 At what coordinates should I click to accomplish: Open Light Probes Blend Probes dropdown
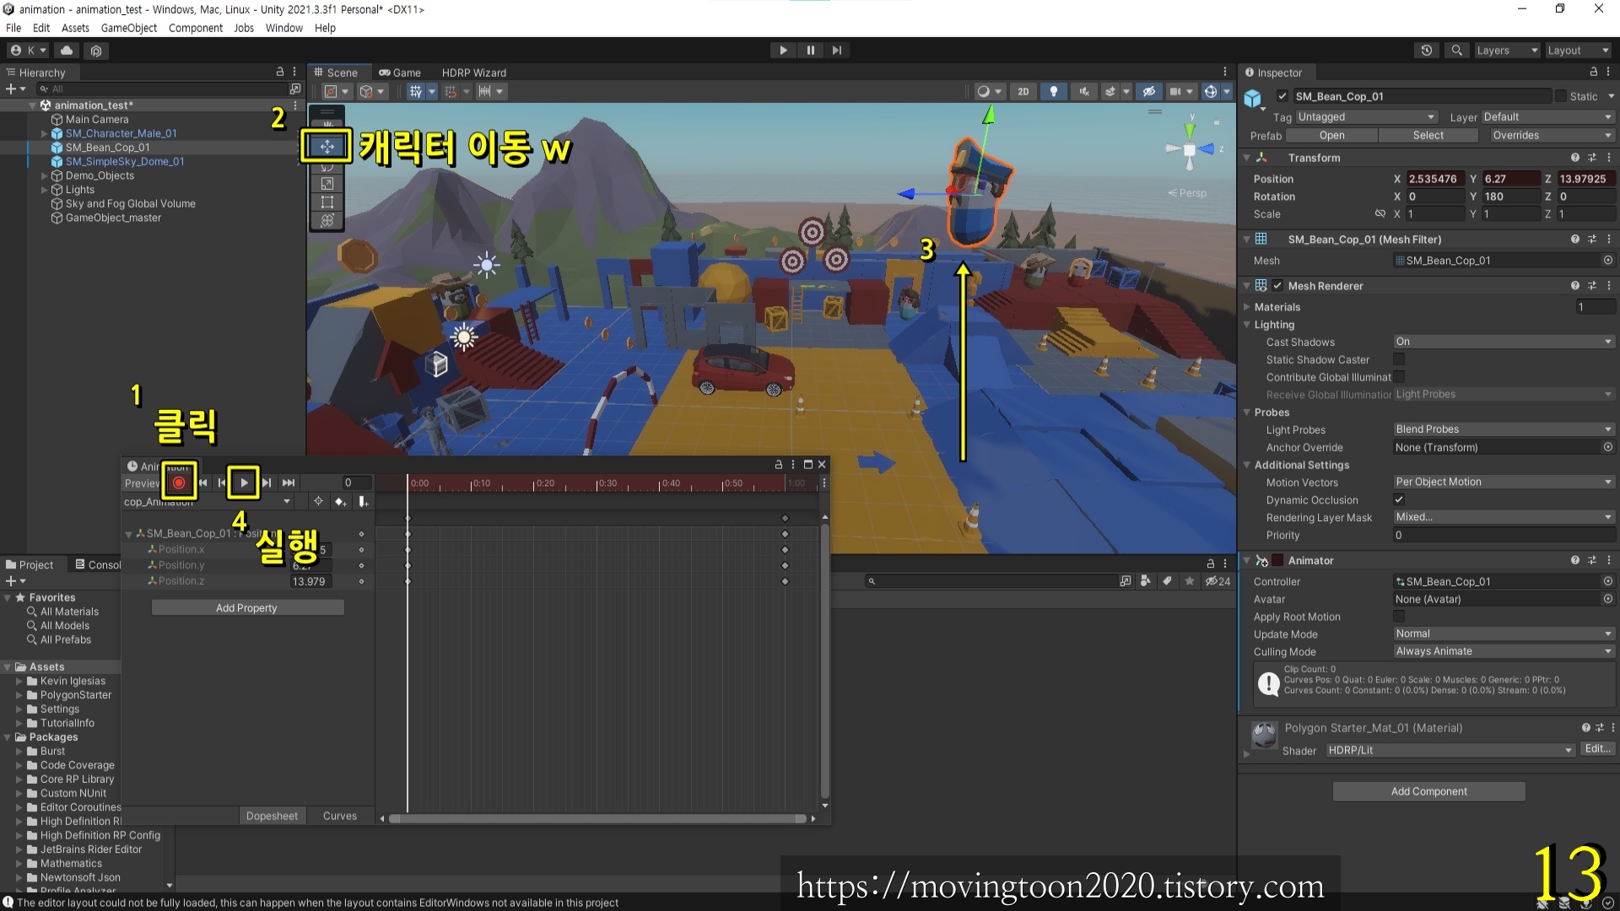(1504, 429)
